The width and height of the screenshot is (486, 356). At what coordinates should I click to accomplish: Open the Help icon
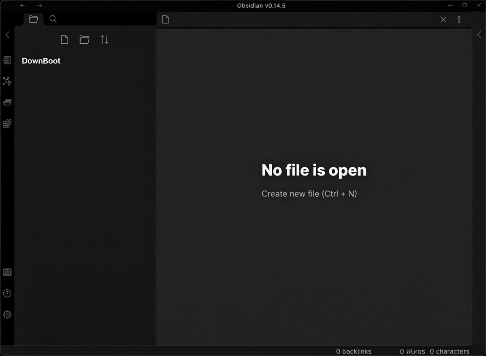[x=7, y=293]
